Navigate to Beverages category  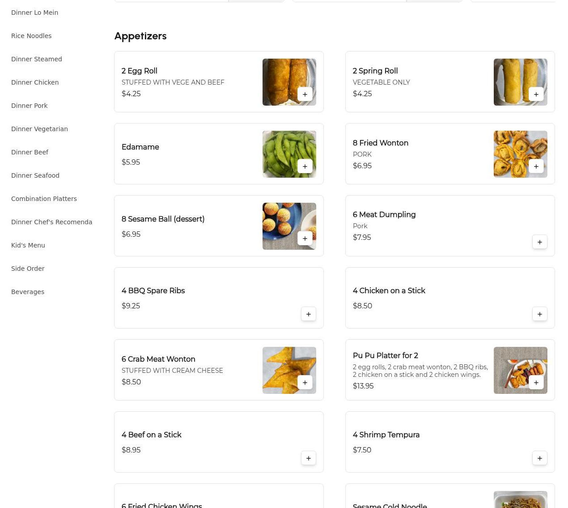point(28,292)
